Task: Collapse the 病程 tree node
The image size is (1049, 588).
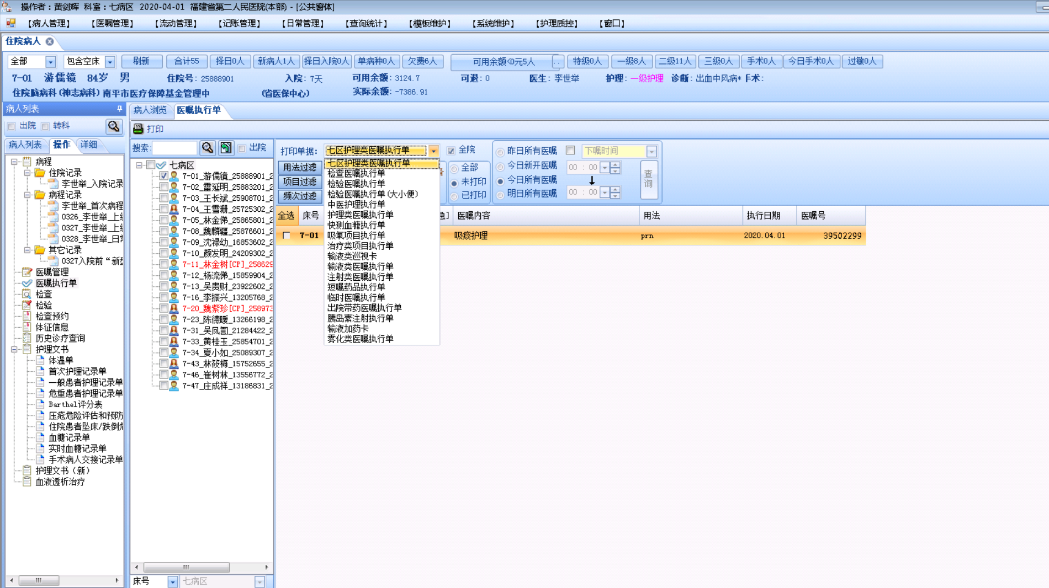Action: click(x=14, y=162)
